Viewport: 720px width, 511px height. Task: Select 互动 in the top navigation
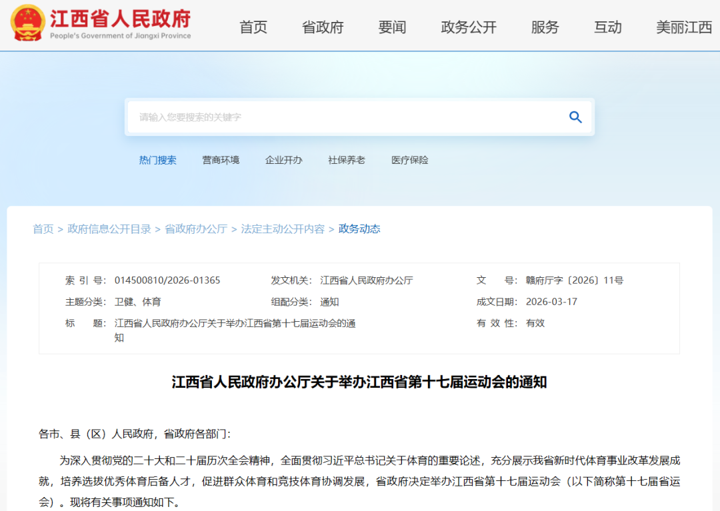click(x=607, y=27)
